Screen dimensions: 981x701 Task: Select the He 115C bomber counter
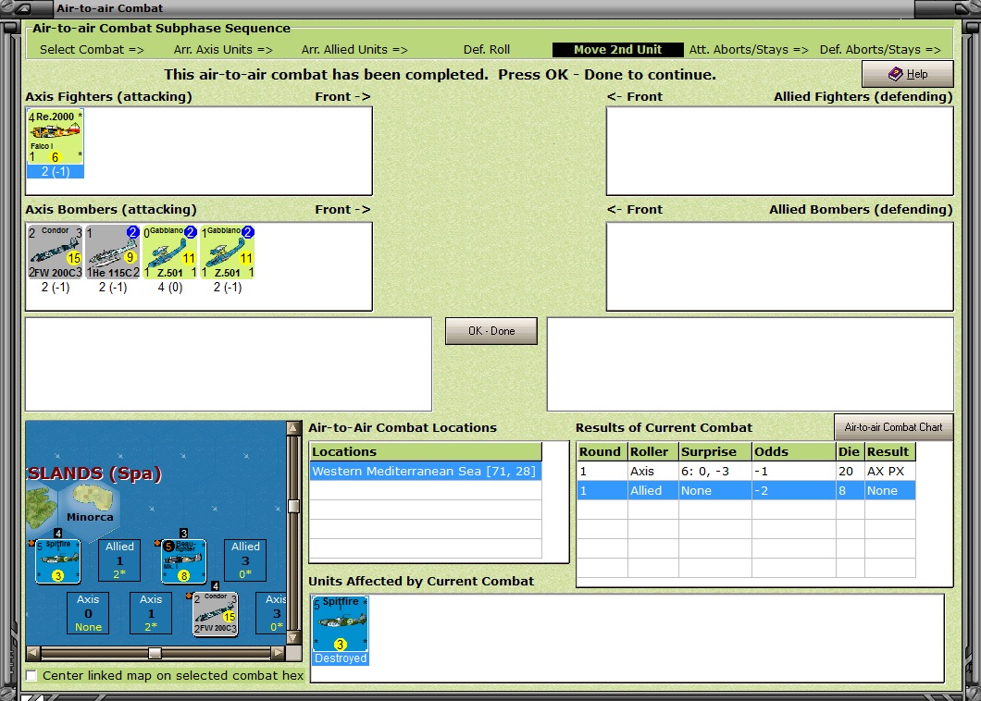click(113, 252)
